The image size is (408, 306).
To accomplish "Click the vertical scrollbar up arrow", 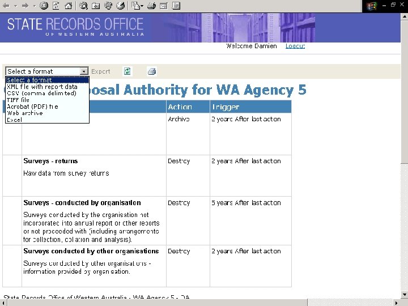I will click(x=405, y=17).
